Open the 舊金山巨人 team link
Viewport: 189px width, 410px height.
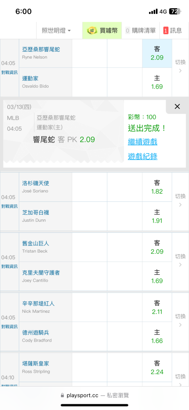pos(36,244)
